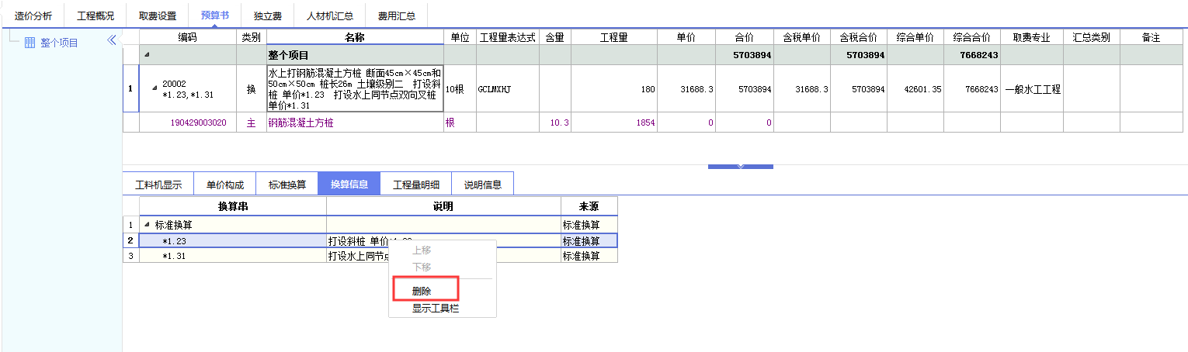Select 综合单价 value 42601.35
1188x352 pixels.
click(915, 88)
